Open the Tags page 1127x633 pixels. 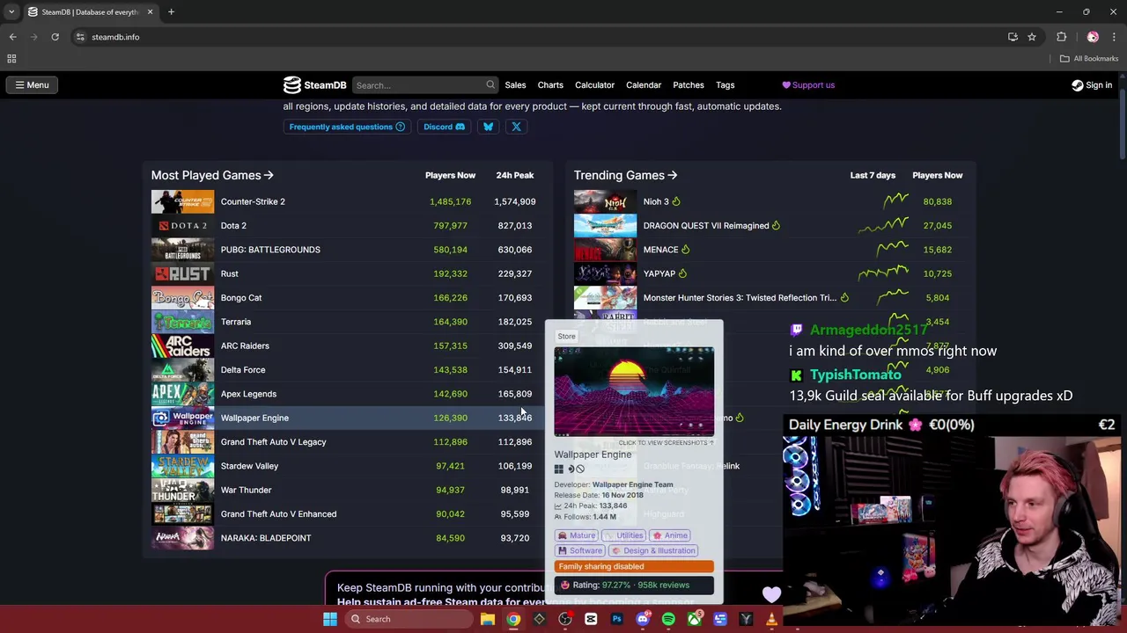tap(725, 85)
